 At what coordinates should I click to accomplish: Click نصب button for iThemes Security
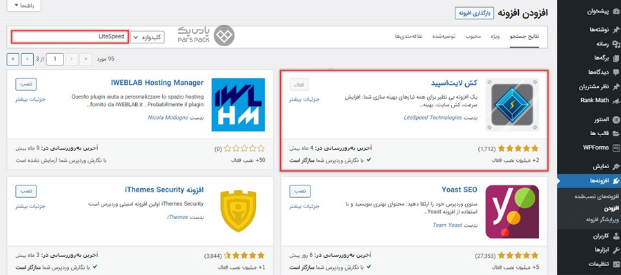tap(26, 191)
